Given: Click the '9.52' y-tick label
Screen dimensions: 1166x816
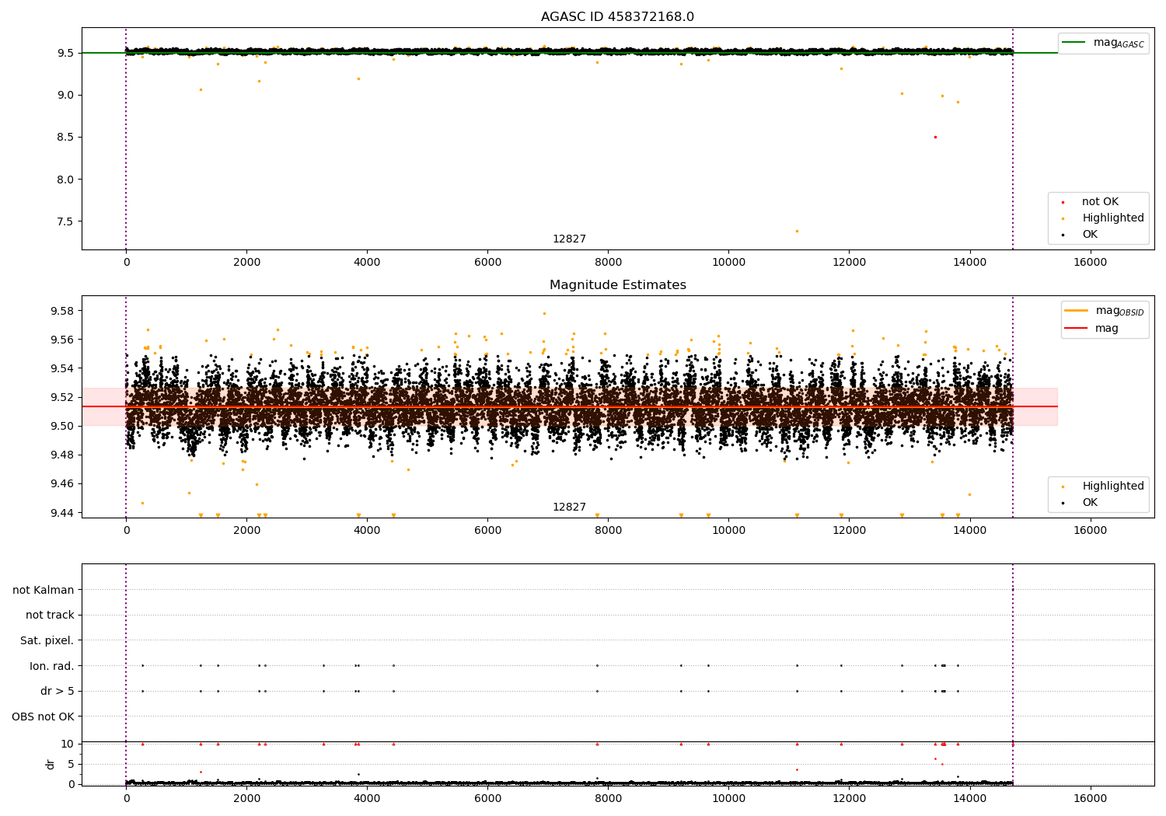Looking at the screenshot, I should [x=62, y=397].
